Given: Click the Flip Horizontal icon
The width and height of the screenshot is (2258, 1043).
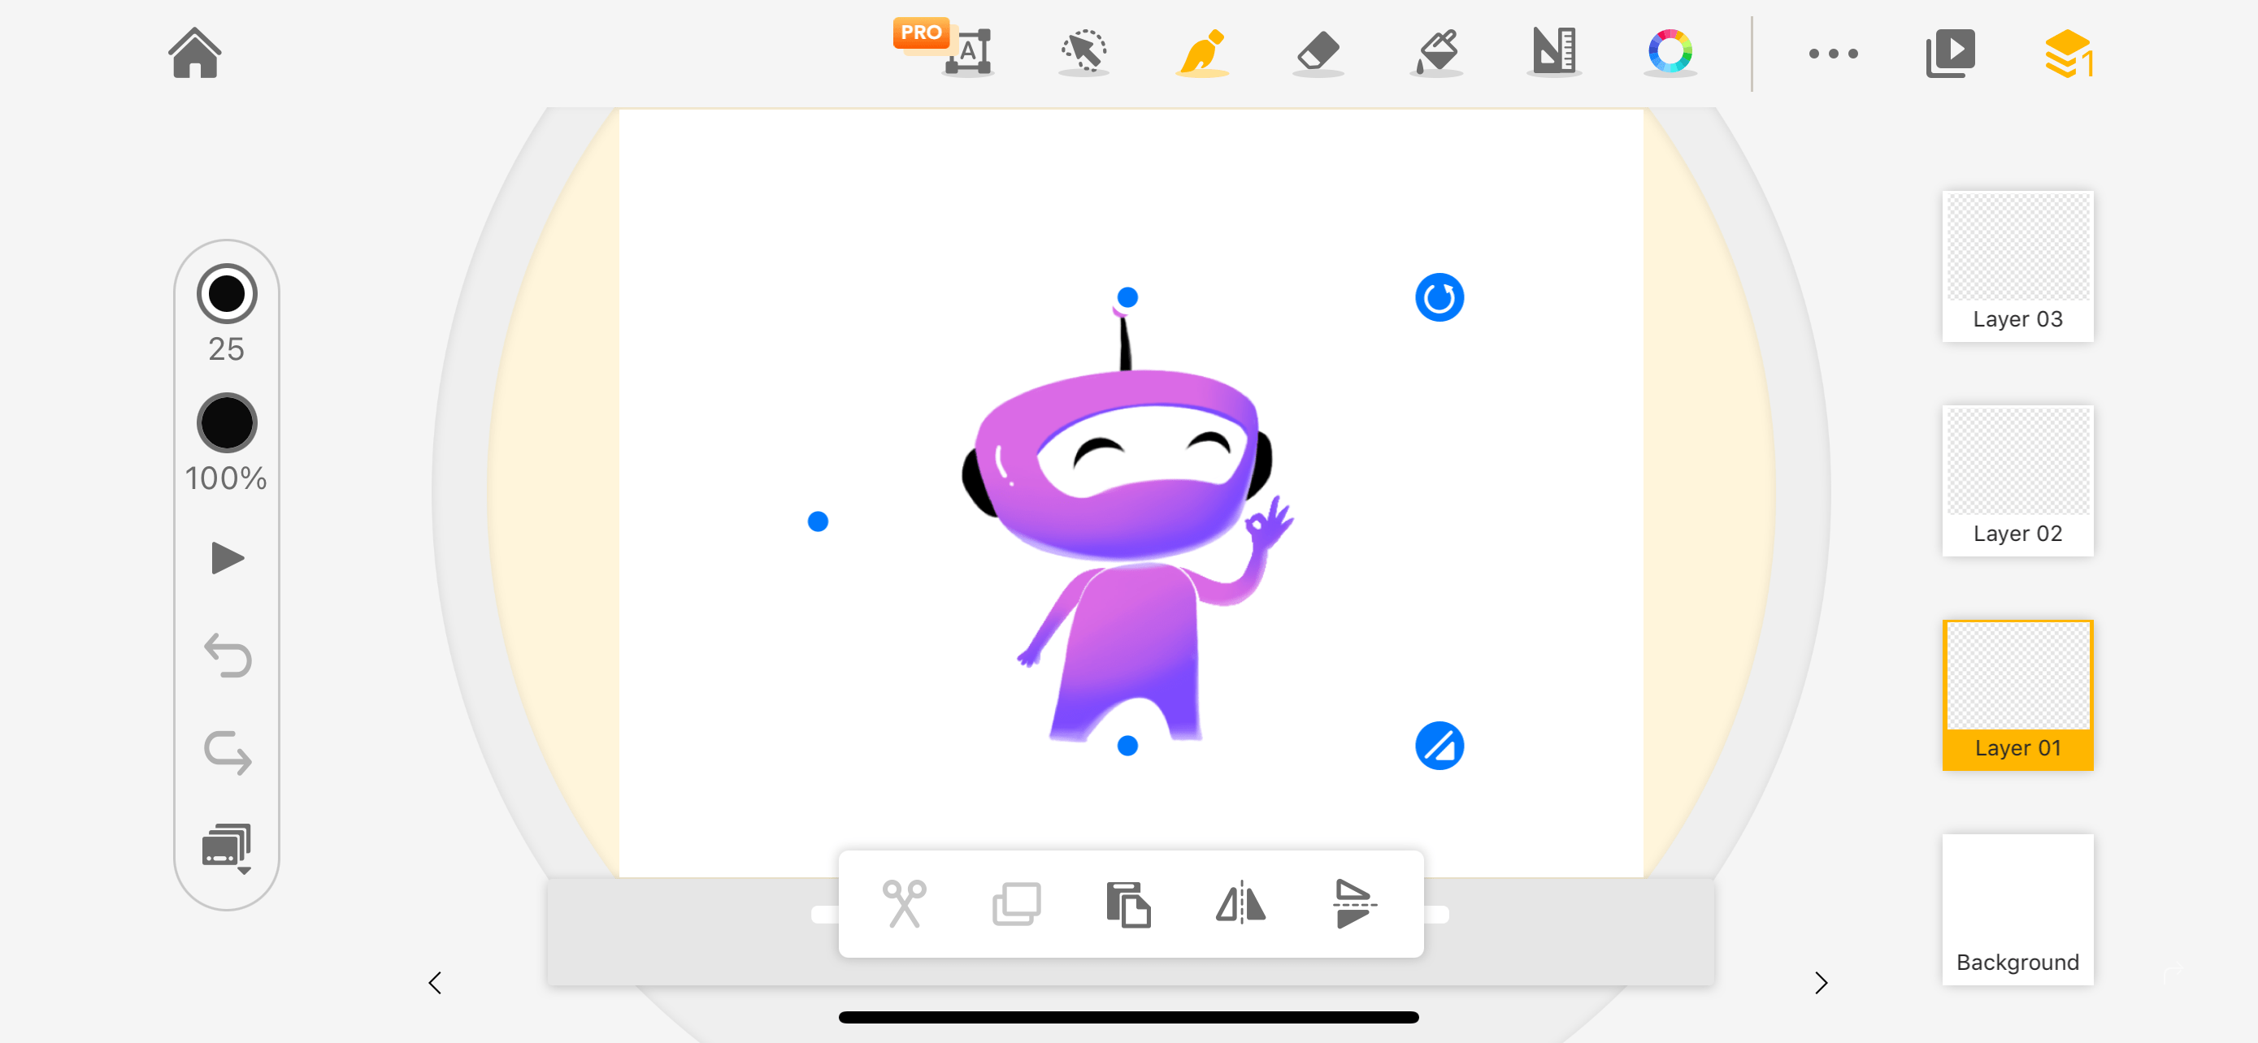Looking at the screenshot, I should [1239, 902].
